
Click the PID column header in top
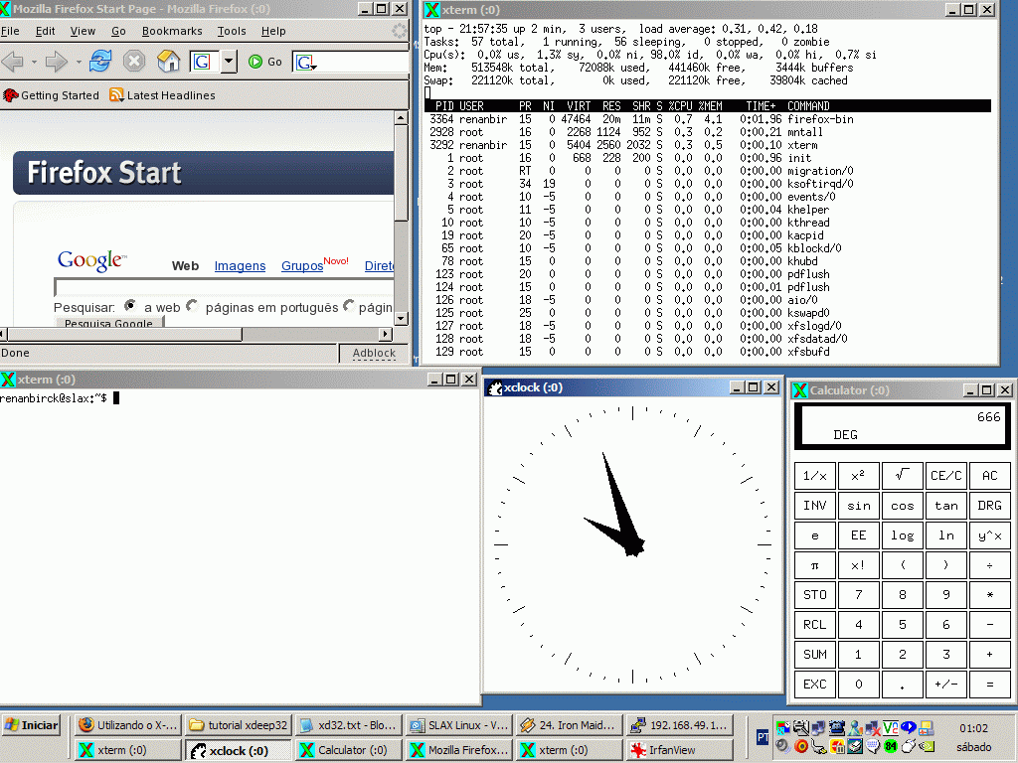click(444, 105)
